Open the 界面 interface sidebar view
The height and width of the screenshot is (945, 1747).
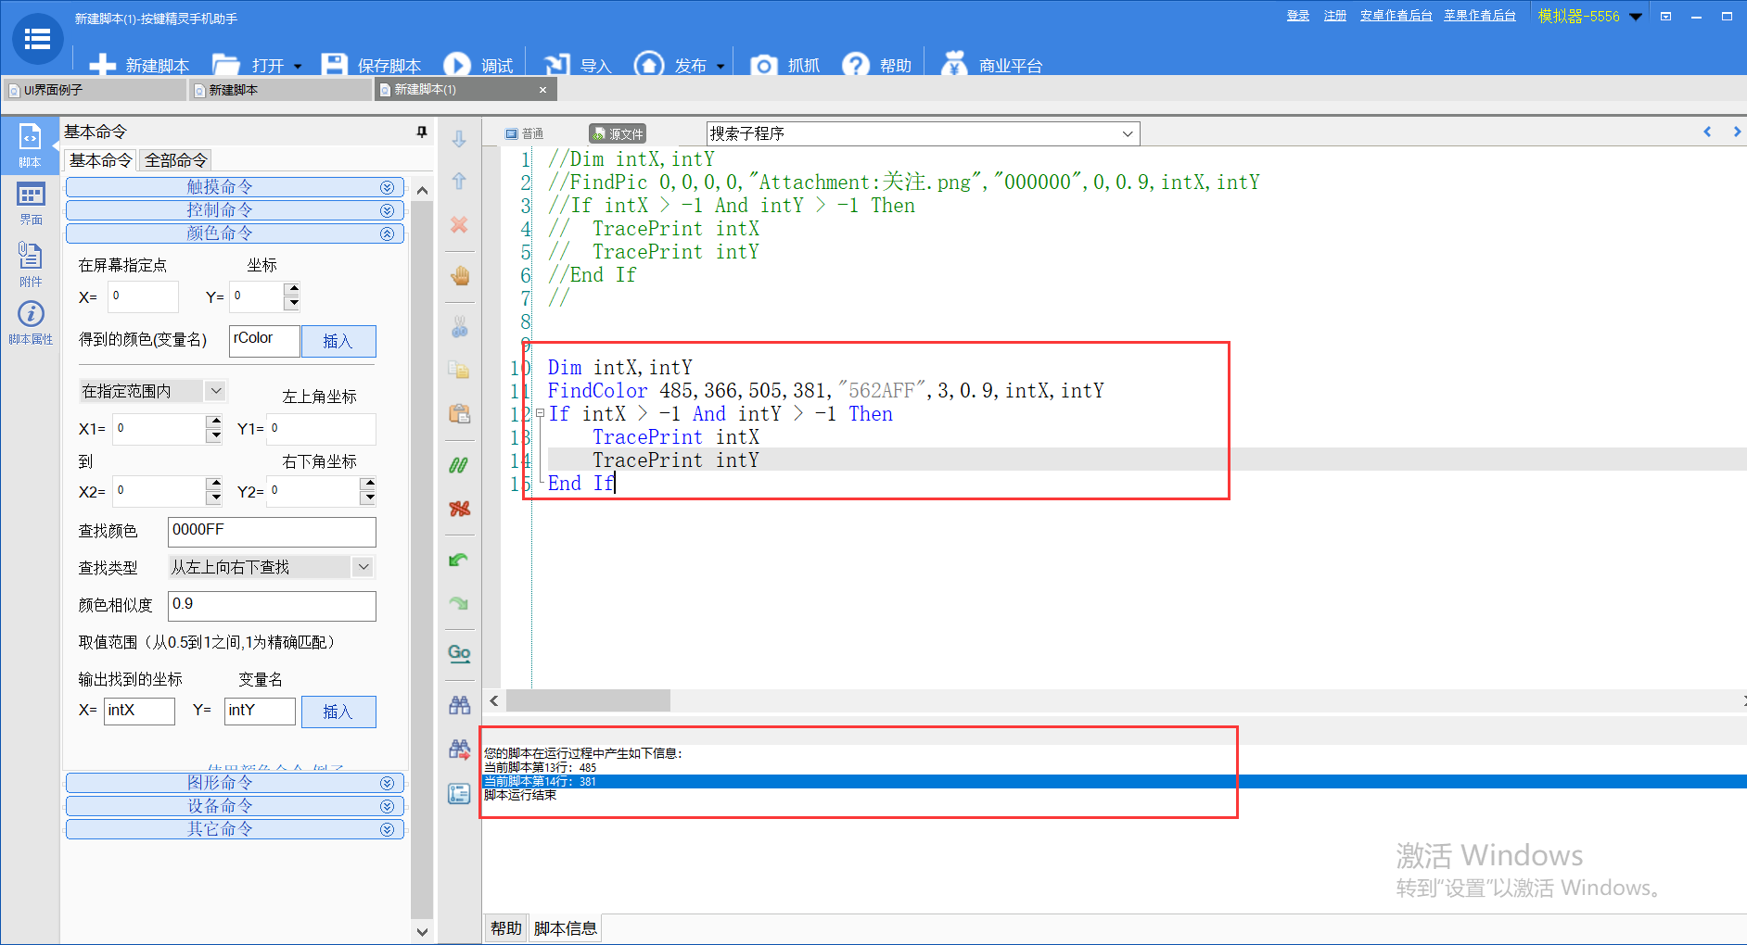click(31, 204)
